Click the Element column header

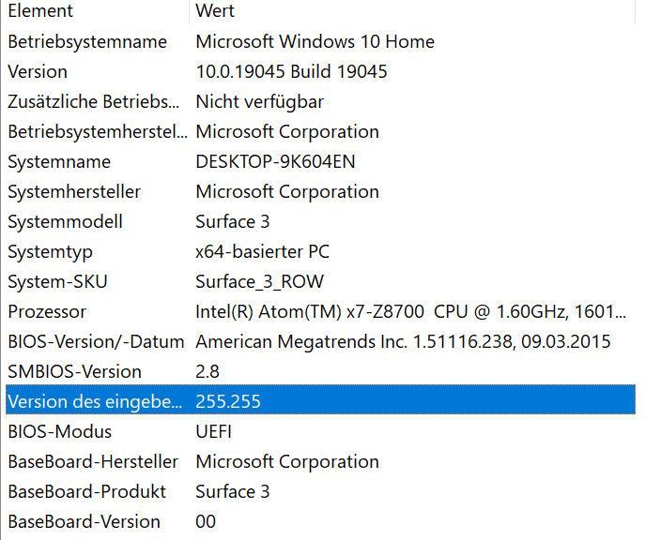(40, 11)
